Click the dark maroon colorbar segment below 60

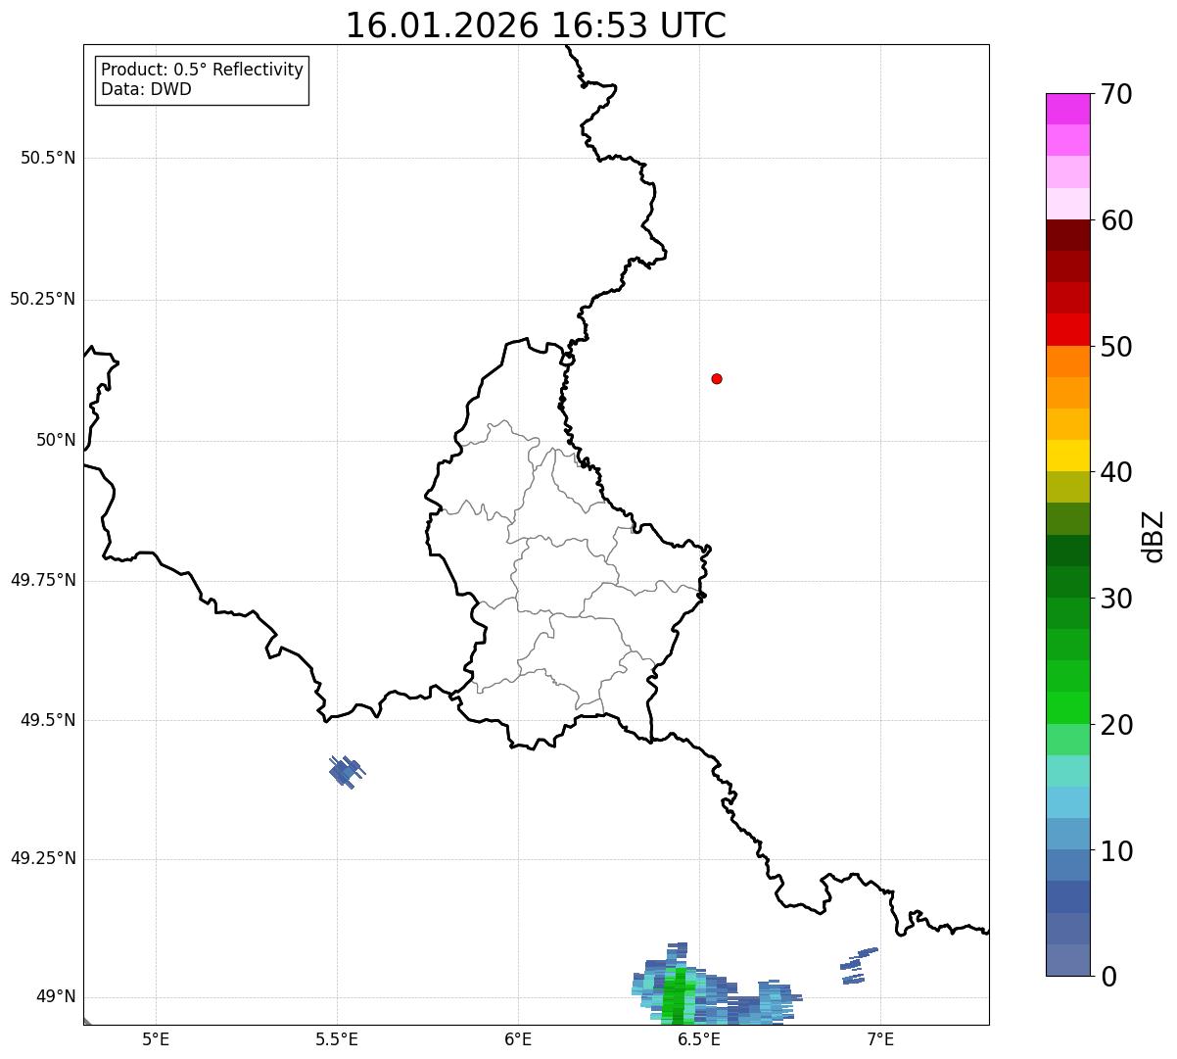pos(1067,235)
